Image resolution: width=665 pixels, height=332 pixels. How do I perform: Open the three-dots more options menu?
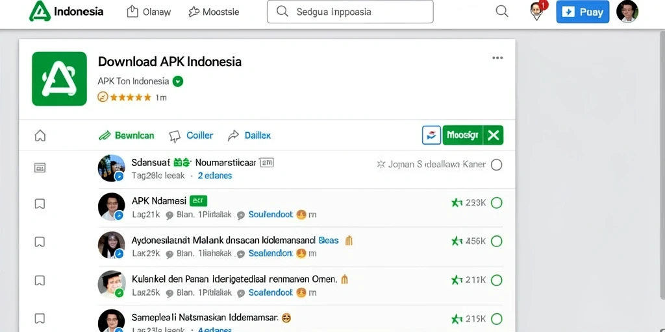[497, 58]
